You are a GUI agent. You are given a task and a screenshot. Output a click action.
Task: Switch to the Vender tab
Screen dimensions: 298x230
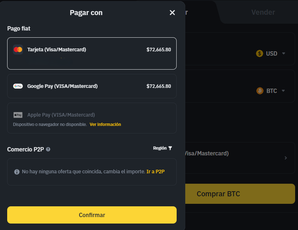pos(263,12)
